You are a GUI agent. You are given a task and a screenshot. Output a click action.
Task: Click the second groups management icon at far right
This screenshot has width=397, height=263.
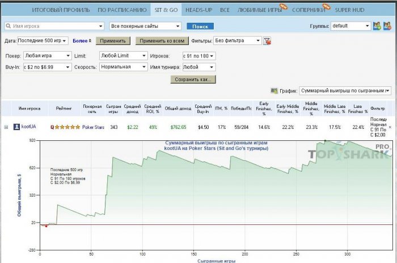(388, 26)
